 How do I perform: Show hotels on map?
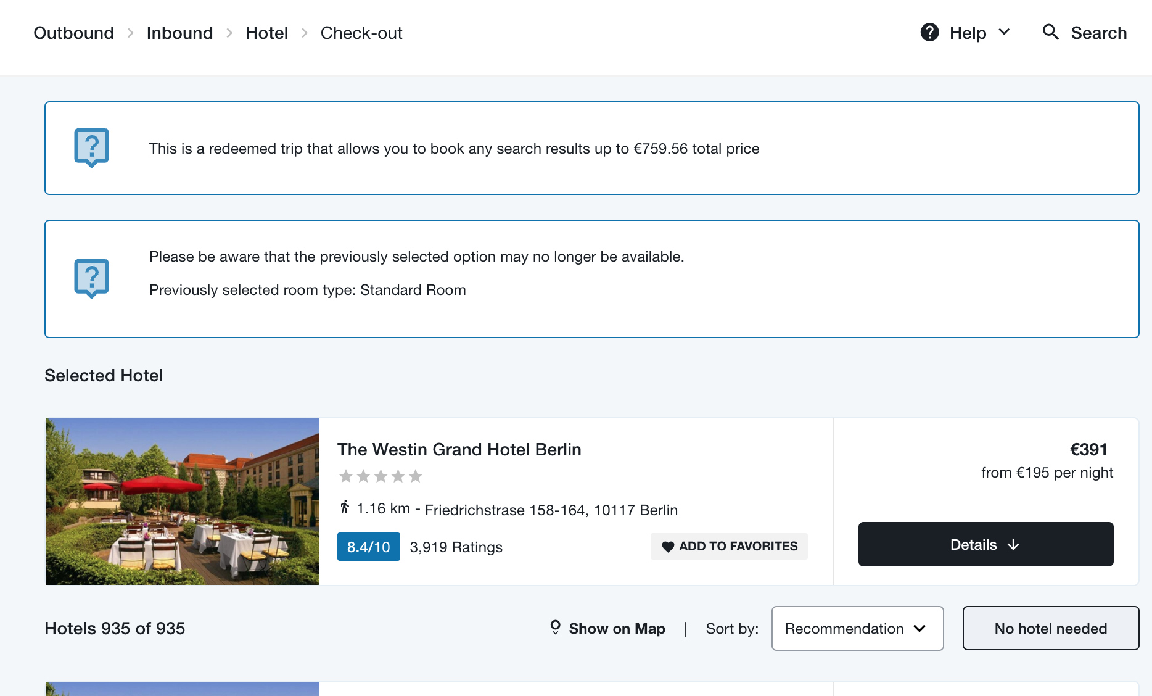pyautogui.click(x=617, y=628)
